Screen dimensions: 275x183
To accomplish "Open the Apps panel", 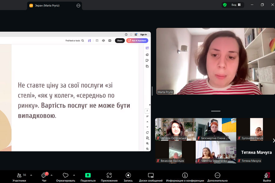I will click(109, 177).
